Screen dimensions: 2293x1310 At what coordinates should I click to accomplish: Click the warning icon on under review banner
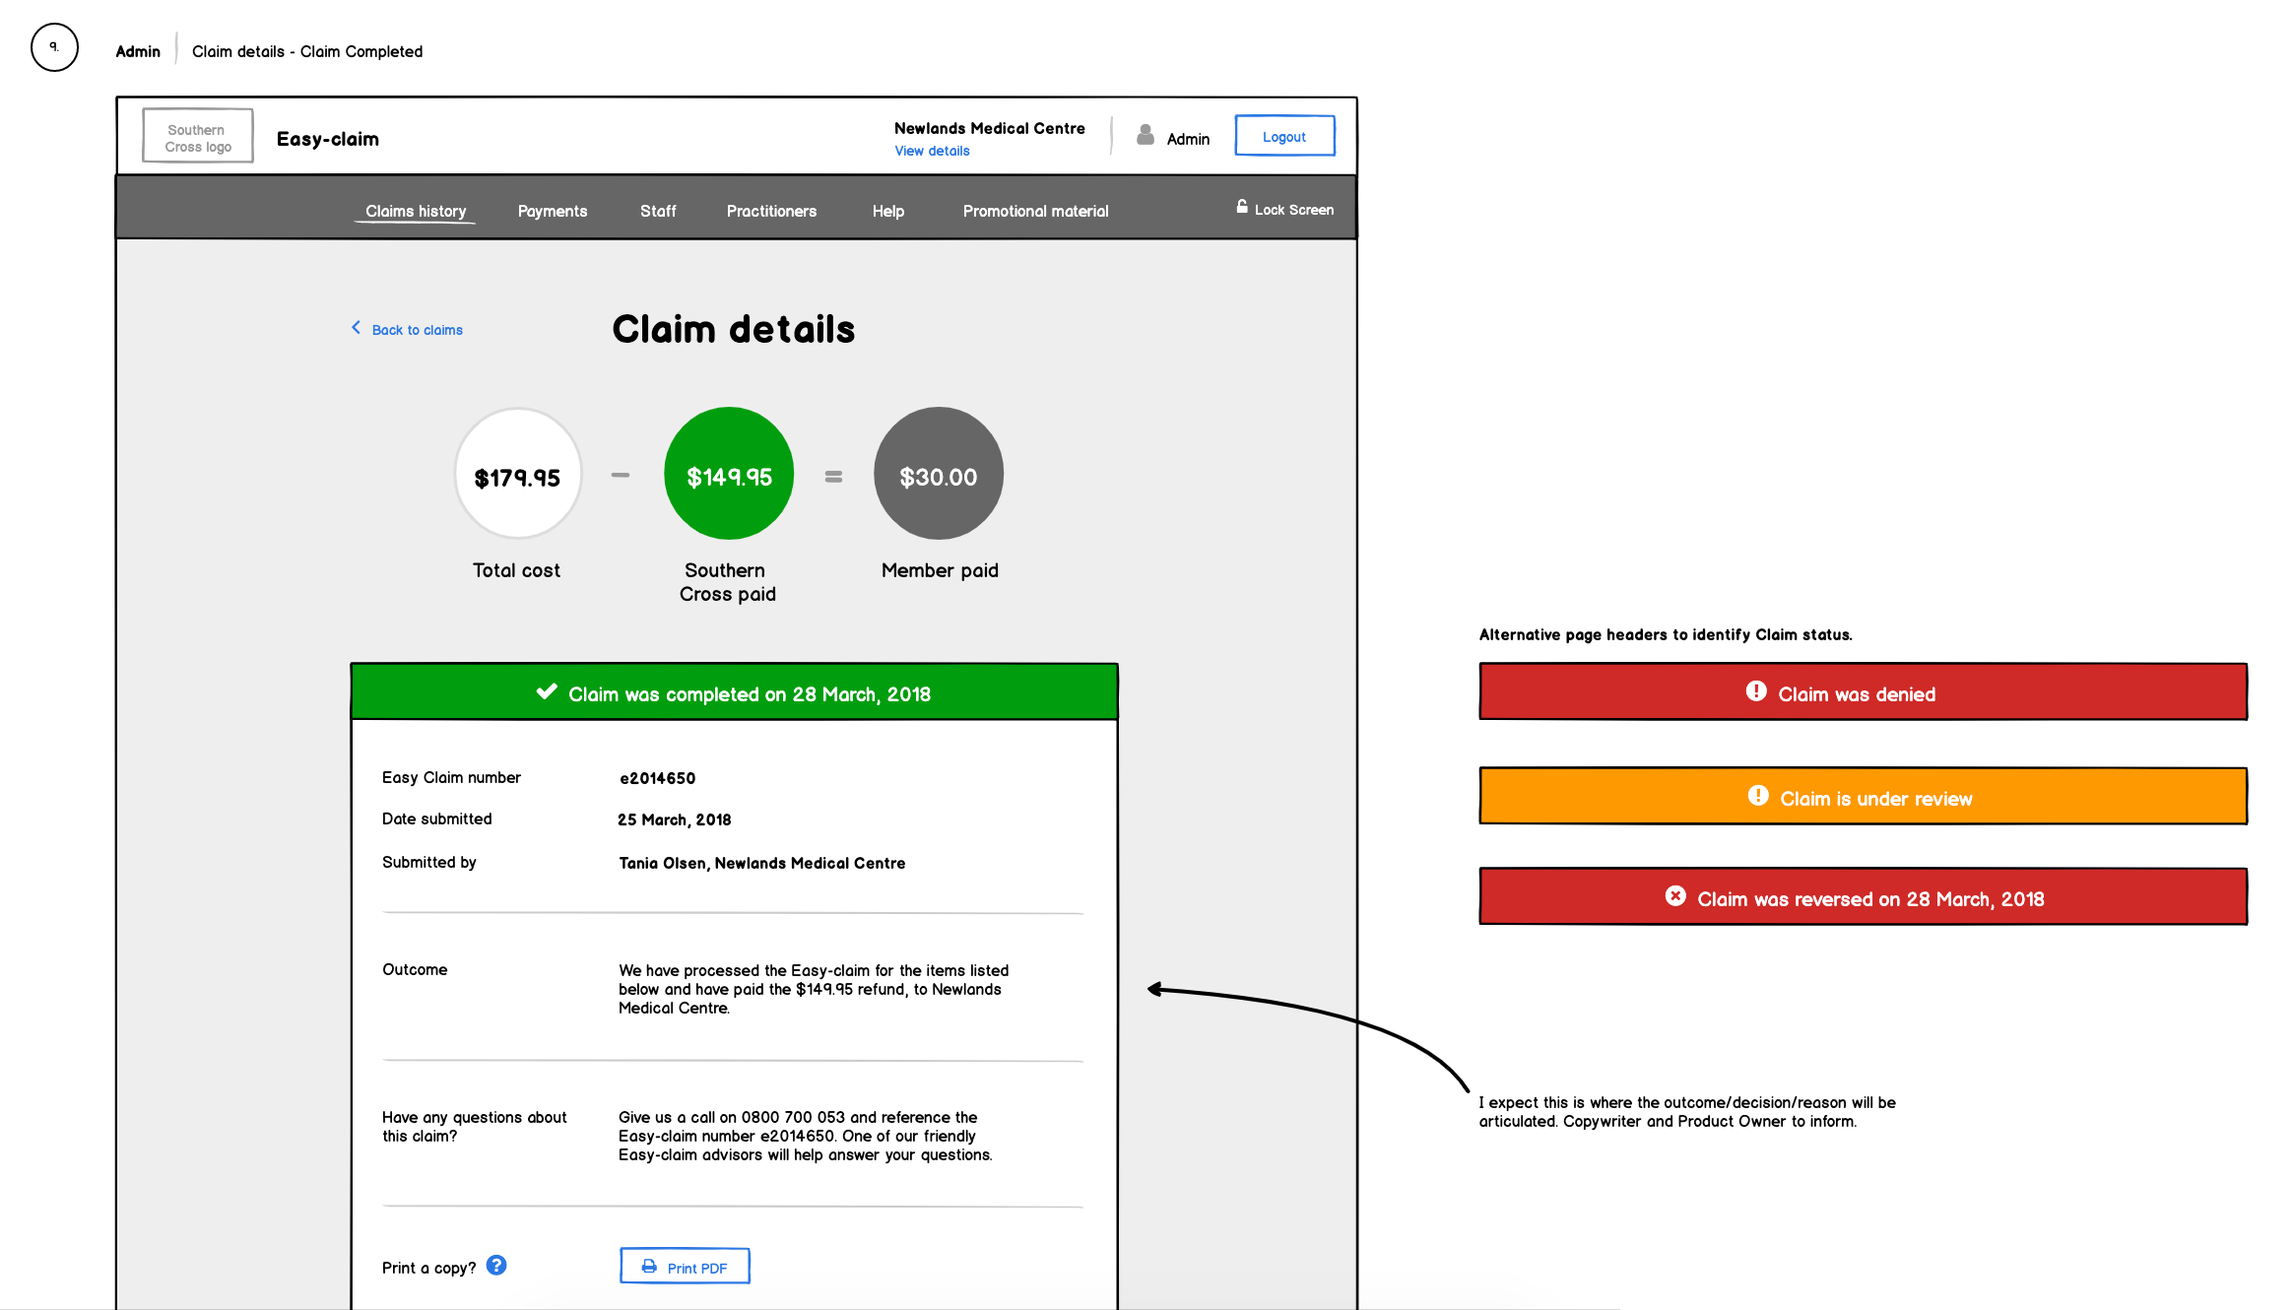[1758, 796]
